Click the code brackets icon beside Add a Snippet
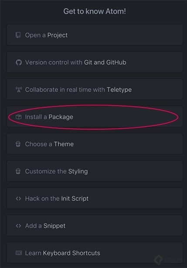Viewport: 187px width, 268px height. (x=18, y=226)
